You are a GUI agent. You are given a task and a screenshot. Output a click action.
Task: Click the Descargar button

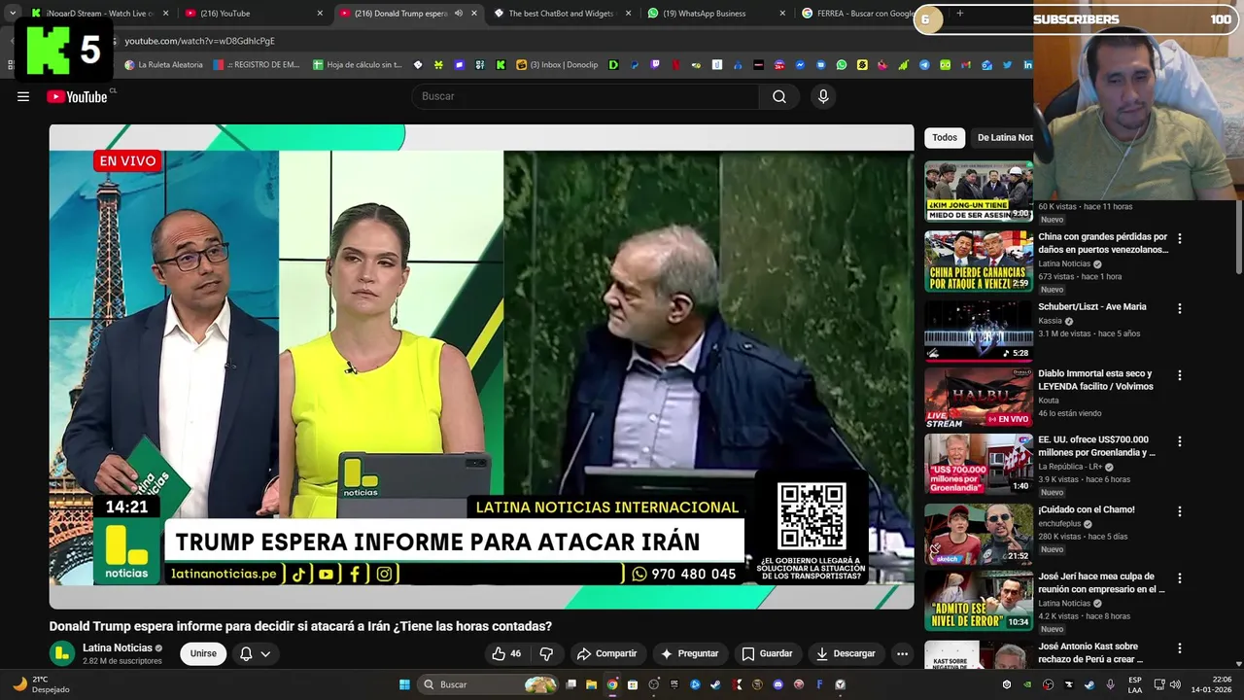point(846,653)
